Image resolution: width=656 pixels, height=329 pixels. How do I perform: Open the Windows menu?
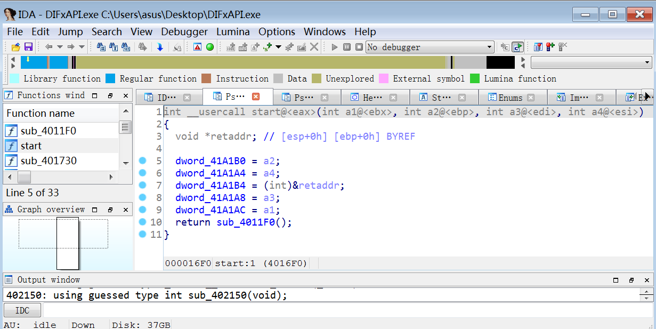pos(325,31)
